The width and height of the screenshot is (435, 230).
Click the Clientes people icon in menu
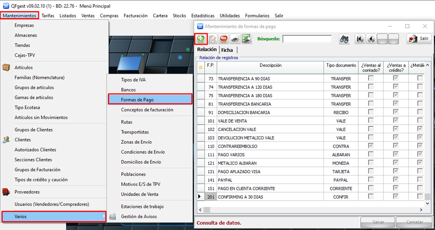tap(6, 140)
